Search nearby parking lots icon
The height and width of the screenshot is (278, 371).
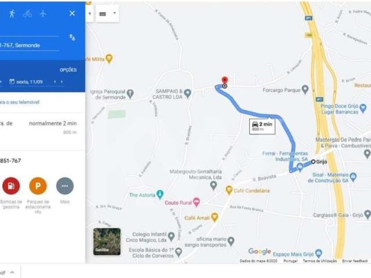coord(38,186)
